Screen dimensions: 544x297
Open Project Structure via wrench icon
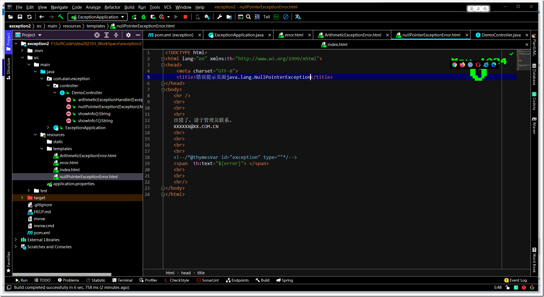[x=220, y=17]
